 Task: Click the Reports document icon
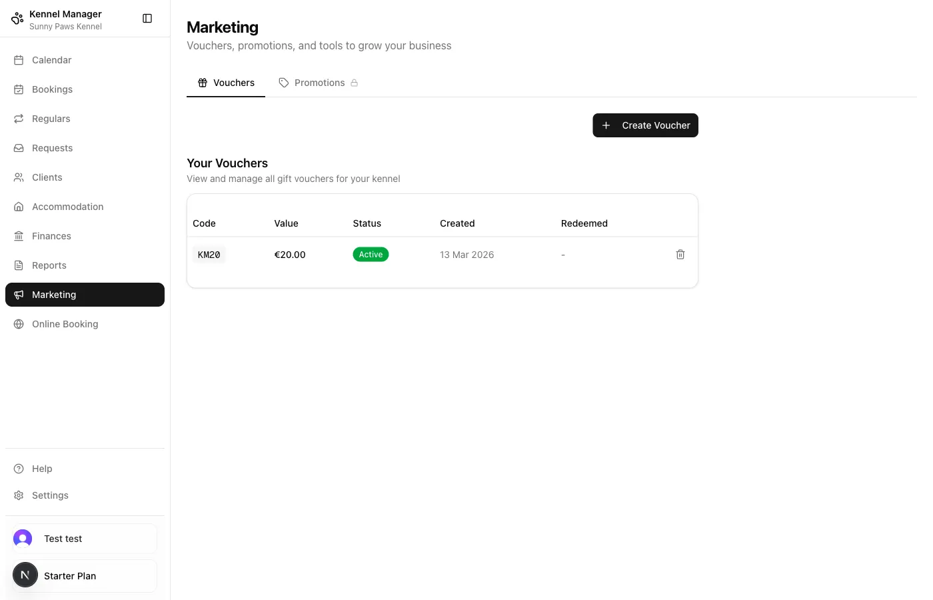coord(18,265)
